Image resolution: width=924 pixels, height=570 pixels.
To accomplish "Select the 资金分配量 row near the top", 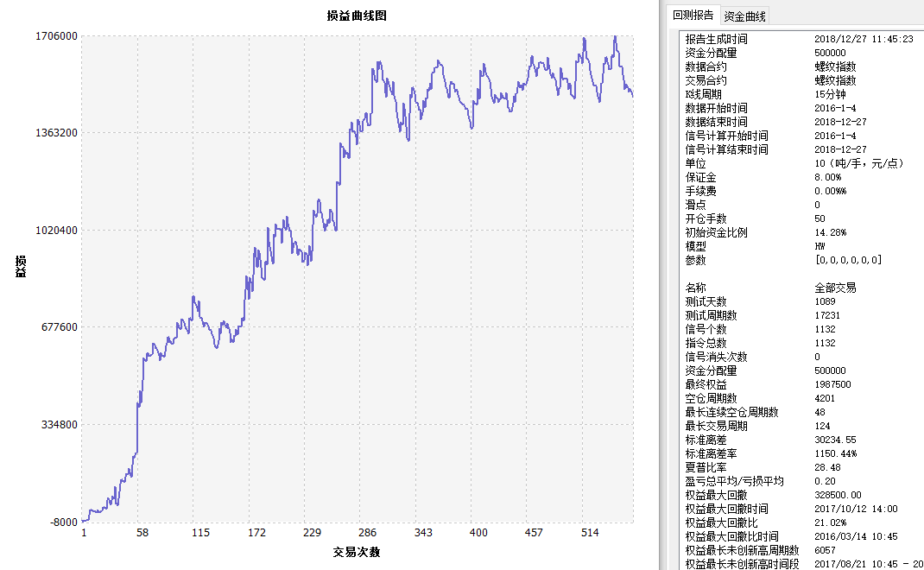I will (x=711, y=53).
